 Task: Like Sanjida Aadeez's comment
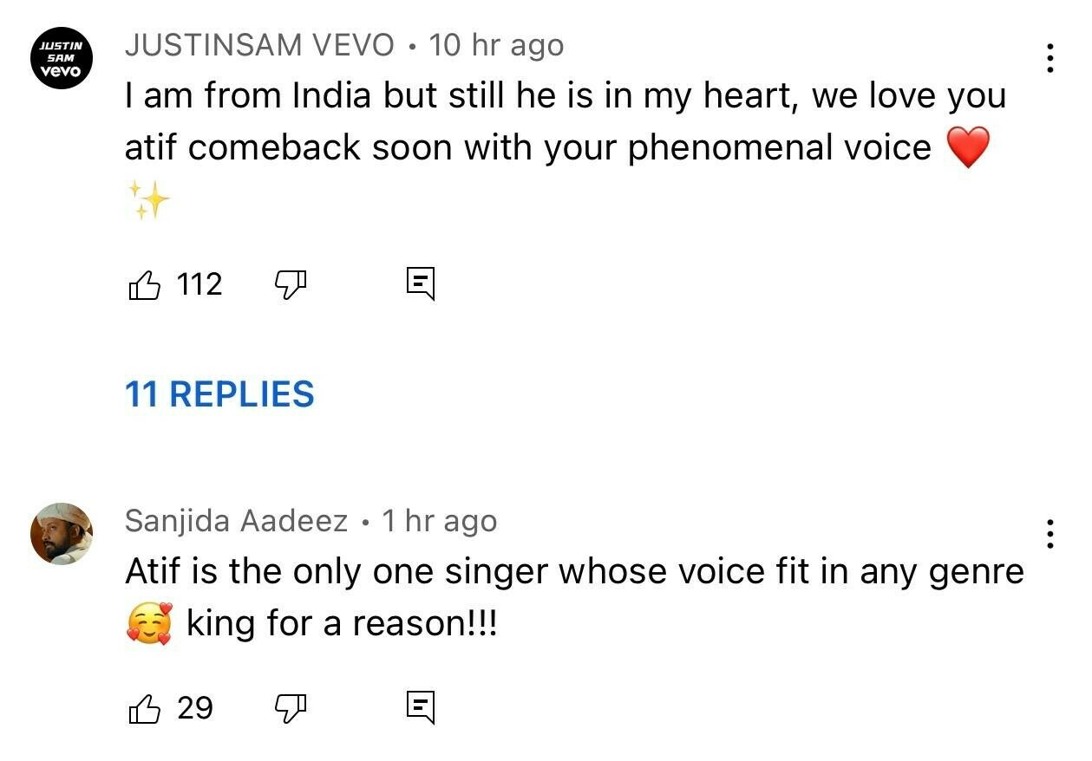[144, 708]
